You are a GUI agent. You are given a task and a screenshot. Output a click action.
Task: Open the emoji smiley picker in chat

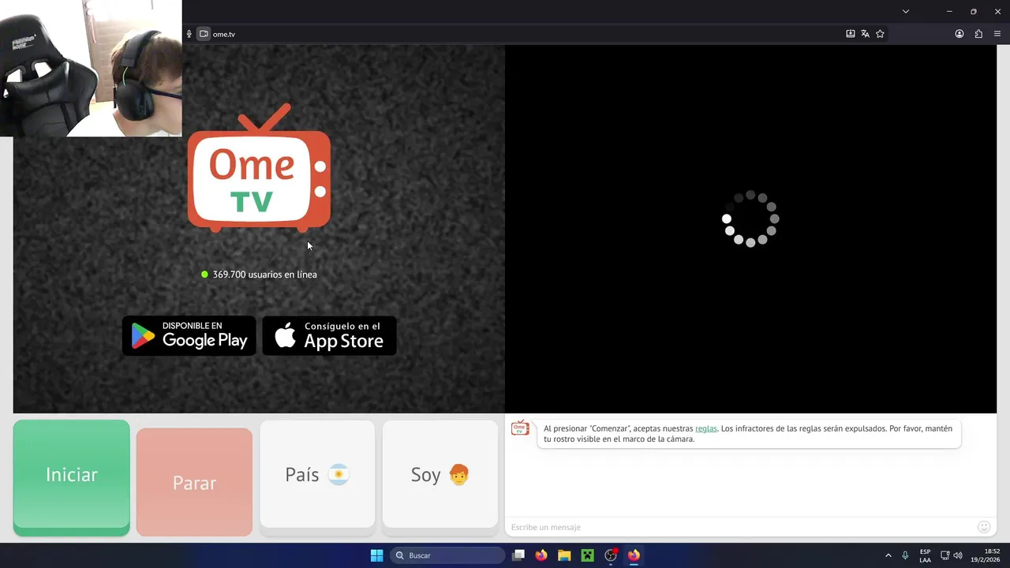tap(984, 527)
